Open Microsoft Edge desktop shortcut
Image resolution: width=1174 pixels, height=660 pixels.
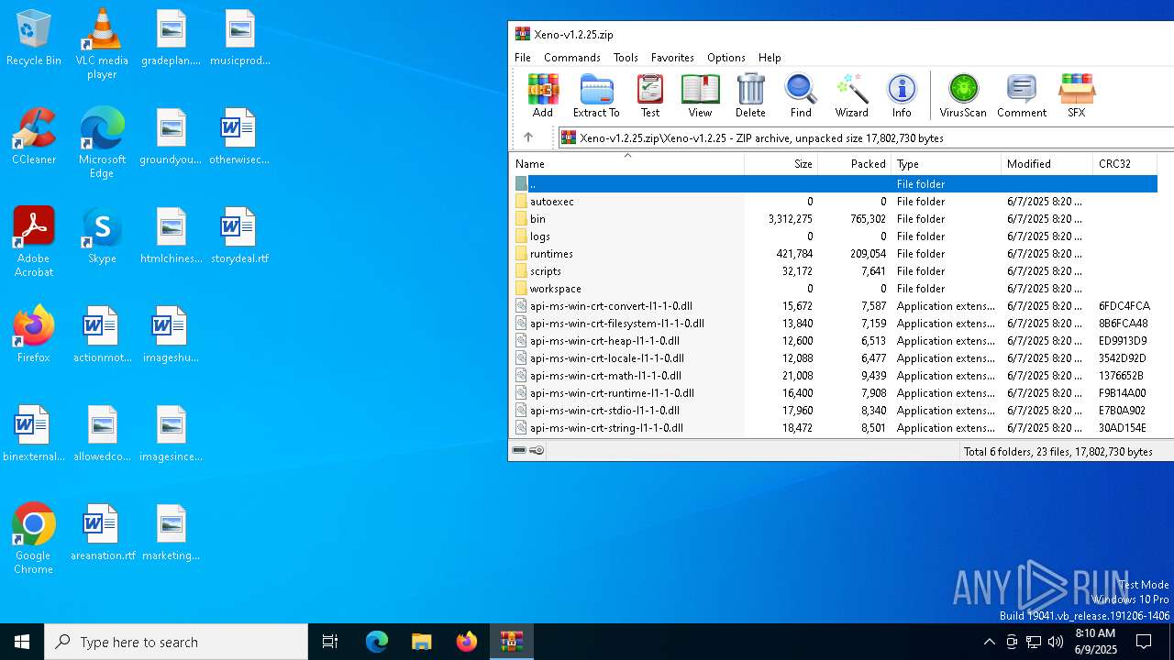(x=102, y=143)
